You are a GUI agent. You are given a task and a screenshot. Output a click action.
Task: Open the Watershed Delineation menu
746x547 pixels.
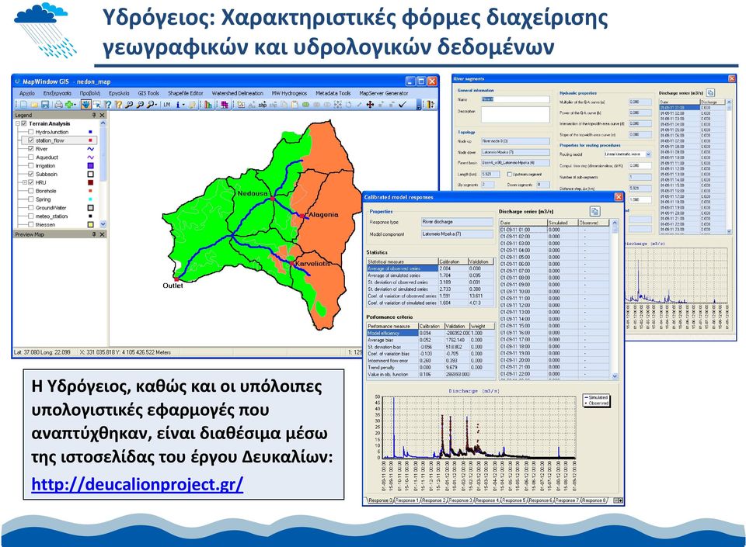(238, 93)
